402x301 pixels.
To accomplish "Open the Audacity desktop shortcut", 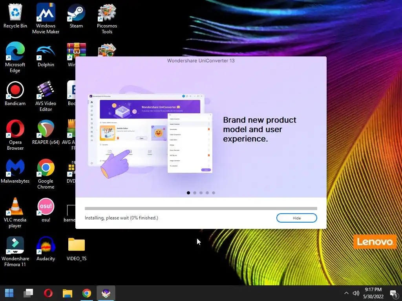I will click(x=46, y=249).
